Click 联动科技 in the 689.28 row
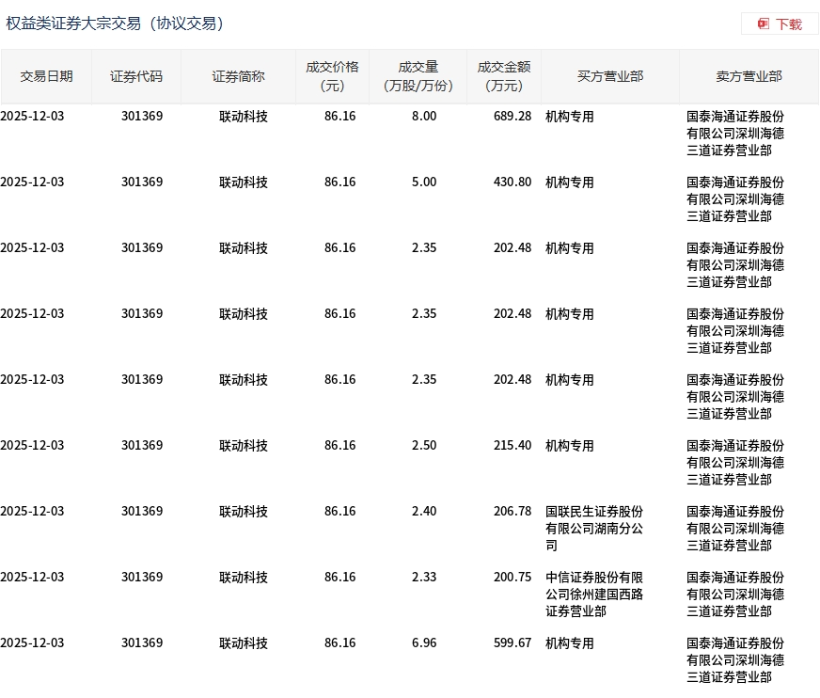The width and height of the screenshot is (820, 698). tap(244, 117)
